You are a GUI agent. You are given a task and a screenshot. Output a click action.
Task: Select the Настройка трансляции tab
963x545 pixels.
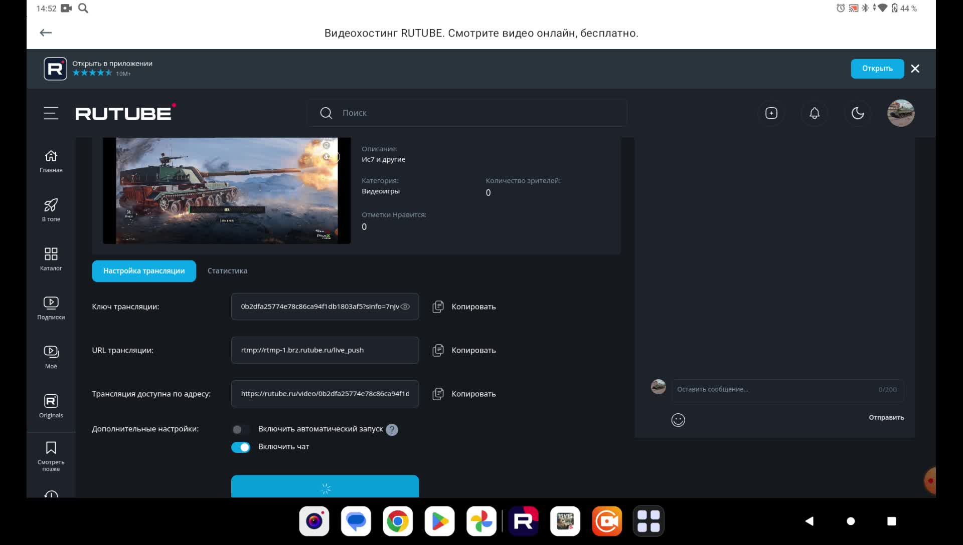pos(144,271)
